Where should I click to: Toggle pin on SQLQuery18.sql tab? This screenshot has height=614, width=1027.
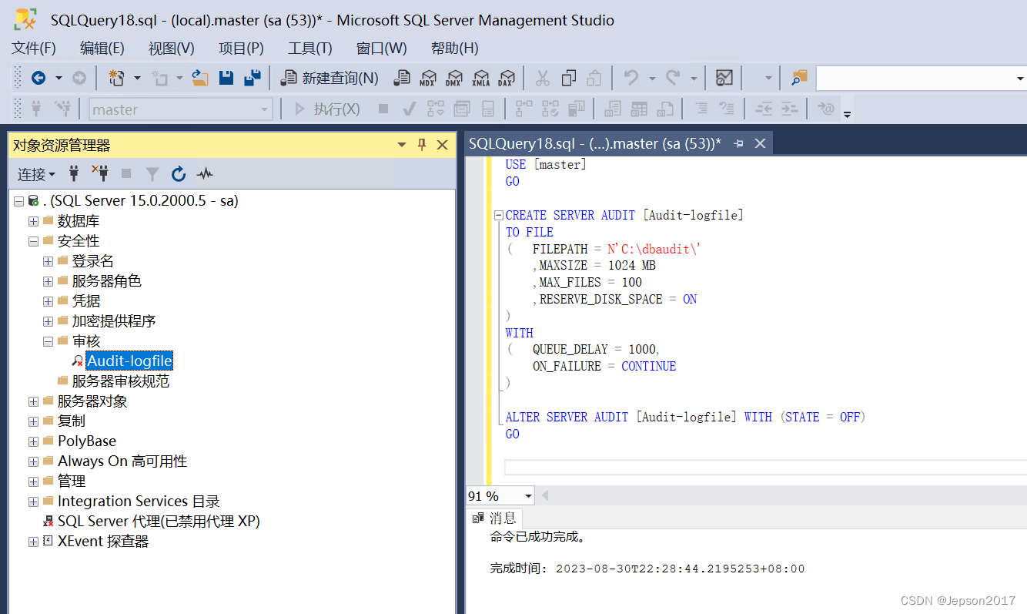pyautogui.click(x=738, y=143)
